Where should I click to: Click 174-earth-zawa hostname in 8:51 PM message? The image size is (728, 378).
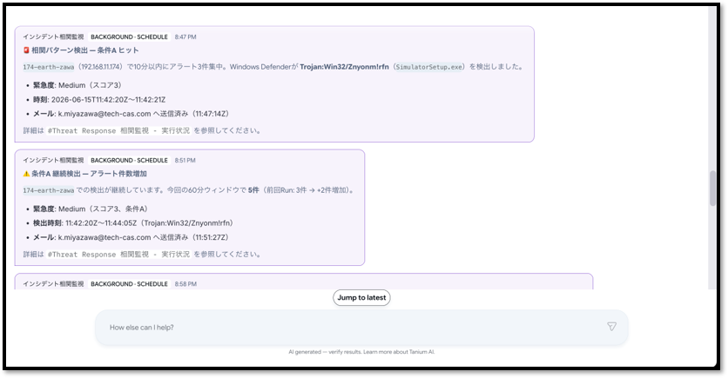48,190
